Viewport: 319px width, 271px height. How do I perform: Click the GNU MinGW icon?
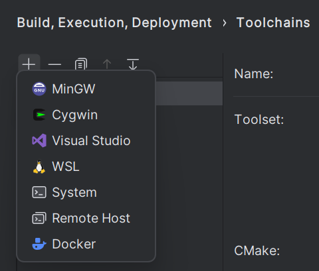tap(39, 89)
